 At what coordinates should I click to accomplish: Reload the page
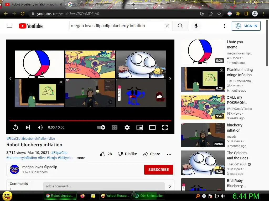tap(23, 14)
